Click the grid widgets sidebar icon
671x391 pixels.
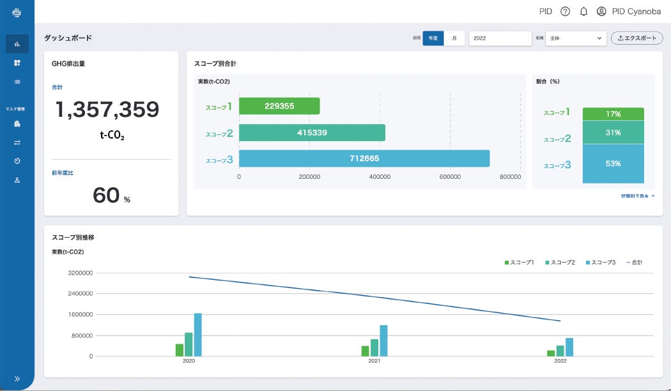click(17, 63)
